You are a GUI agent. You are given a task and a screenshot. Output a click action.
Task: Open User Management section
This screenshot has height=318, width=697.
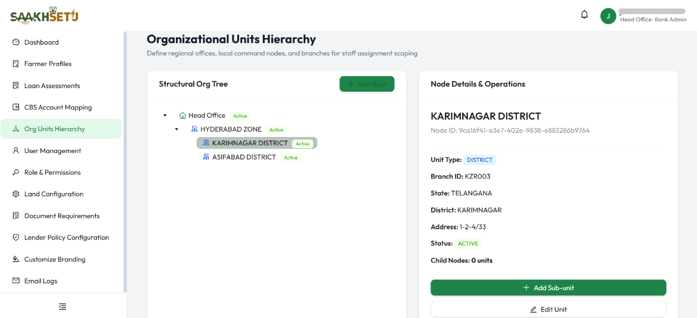click(x=61, y=151)
